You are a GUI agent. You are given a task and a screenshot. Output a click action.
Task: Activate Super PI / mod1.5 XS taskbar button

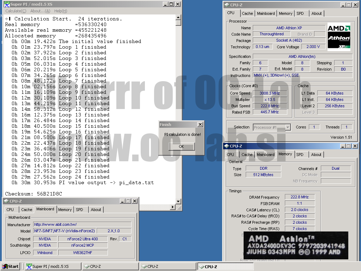point(53,266)
